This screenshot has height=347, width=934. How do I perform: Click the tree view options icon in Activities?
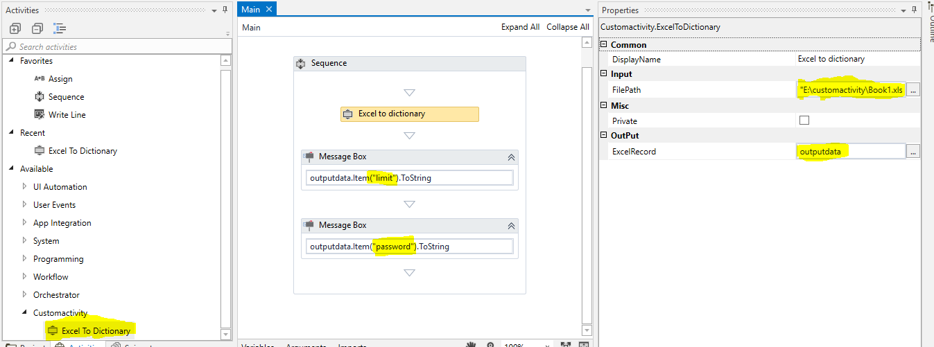pyautogui.click(x=60, y=28)
